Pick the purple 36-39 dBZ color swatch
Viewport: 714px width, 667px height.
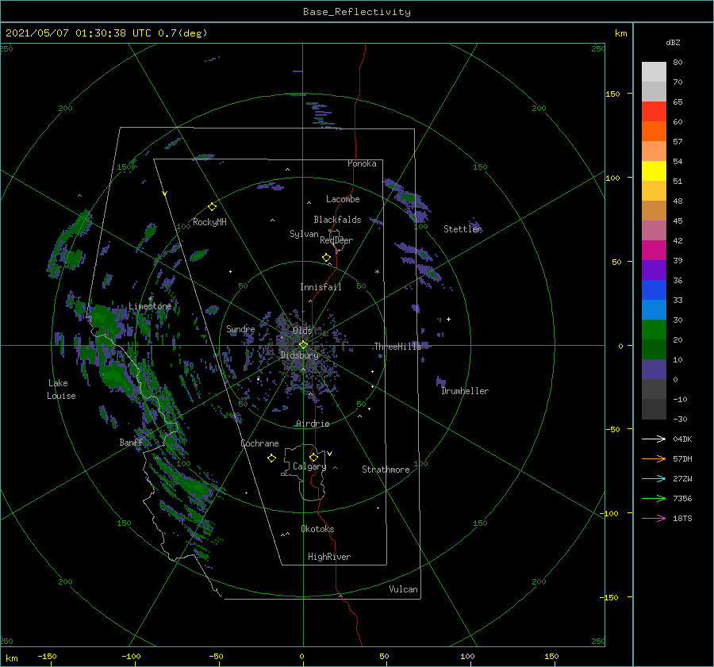654,270
